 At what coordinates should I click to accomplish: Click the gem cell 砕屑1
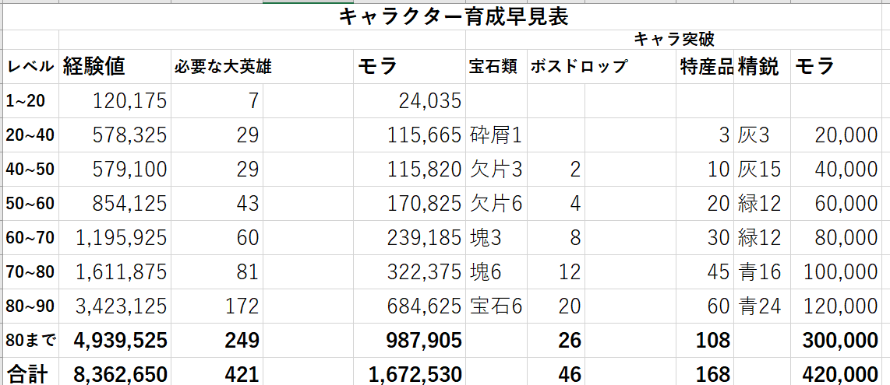tap(496, 135)
